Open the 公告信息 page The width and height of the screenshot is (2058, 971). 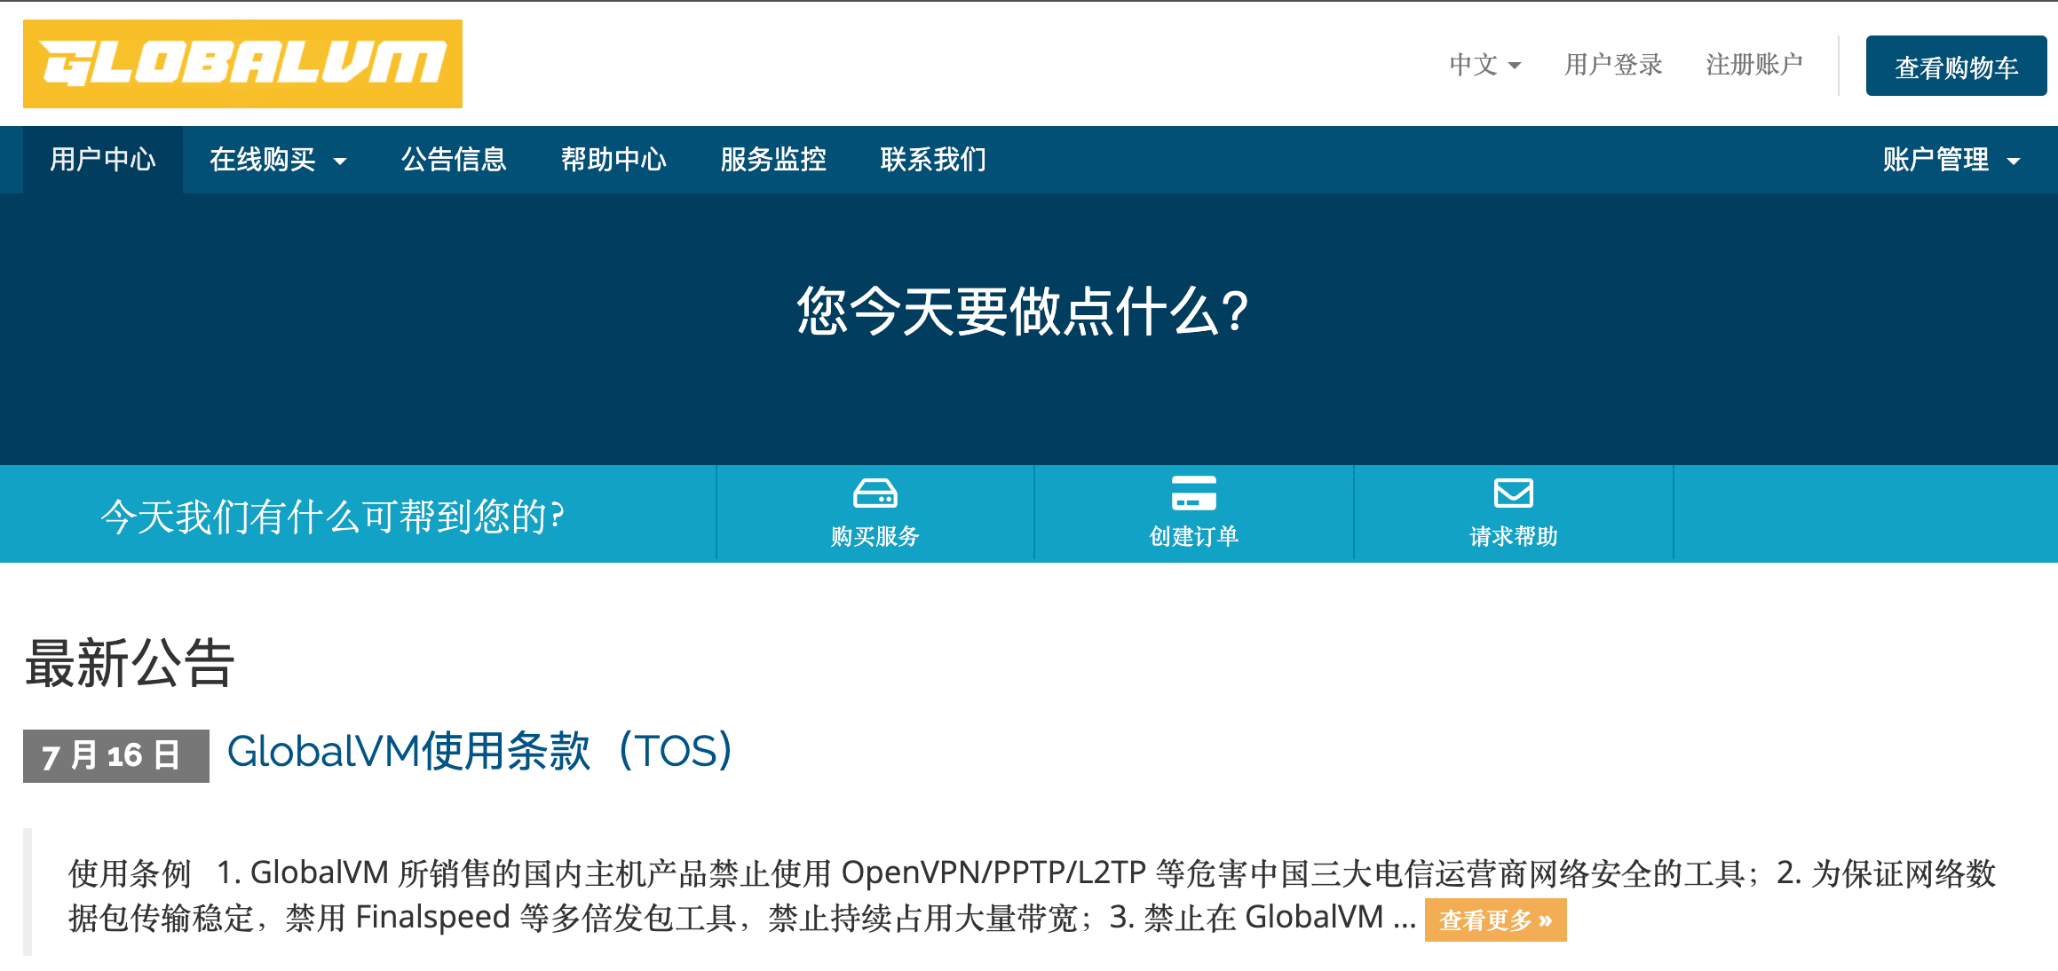454,160
